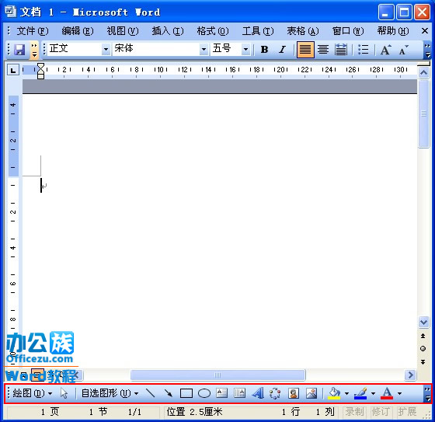The height and width of the screenshot is (422, 435).
Task: Expand formatting toolbar options at right end
Action: coord(427,50)
